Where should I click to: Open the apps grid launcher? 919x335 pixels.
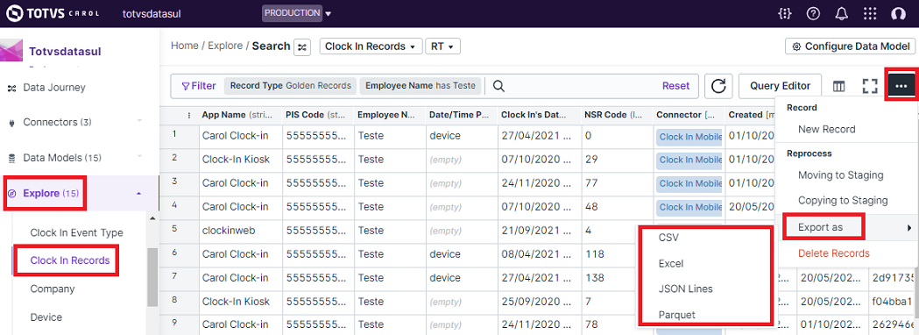(x=870, y=13)
